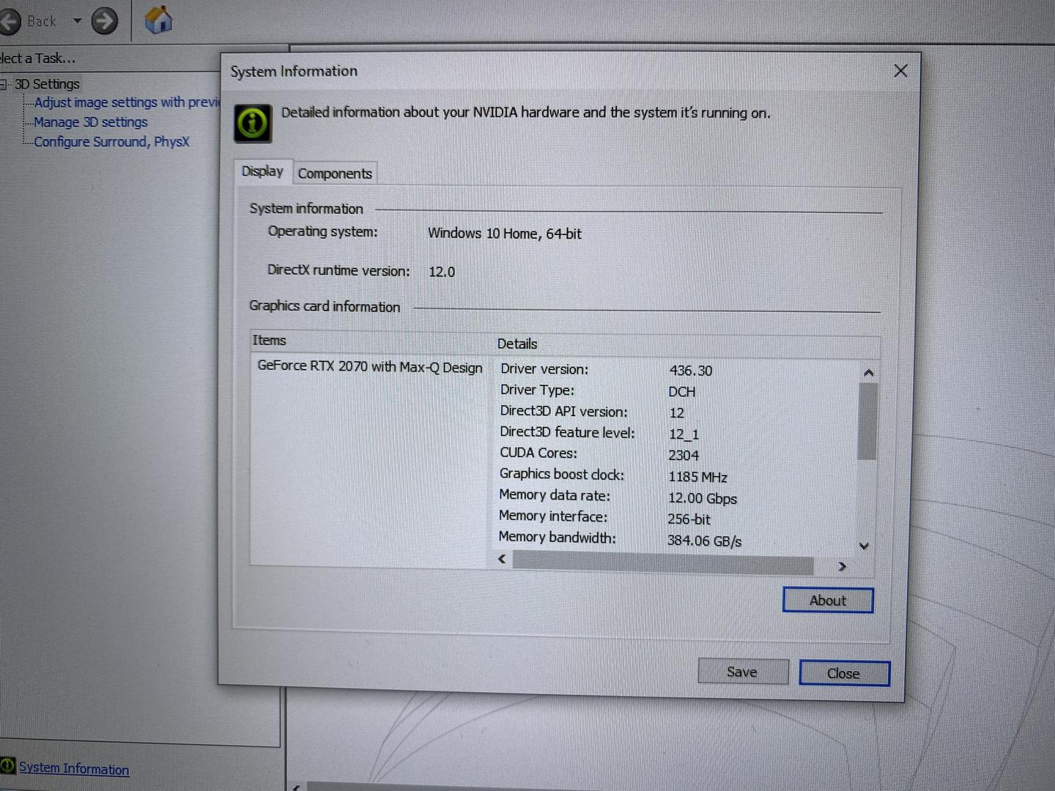1055x791 pixels.
Task: Click the details list scroll up arrow
Action: pyautogui.click(x=868, y=373)
